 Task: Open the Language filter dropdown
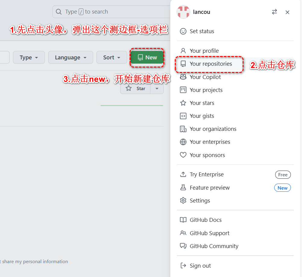[x=71, y=57]
